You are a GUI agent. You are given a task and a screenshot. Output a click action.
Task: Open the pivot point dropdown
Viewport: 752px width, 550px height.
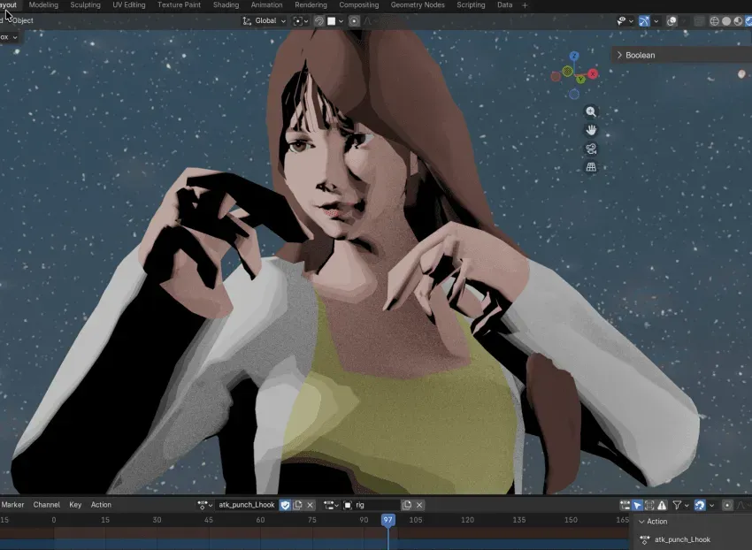pyautogui.click(x=301, y=21)
